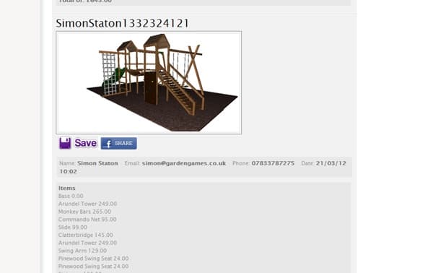Select the first Arundel Tower 249.00 item

87,204
